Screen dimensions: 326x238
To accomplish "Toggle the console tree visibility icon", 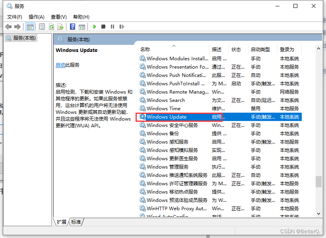I will tap(30, 27).
